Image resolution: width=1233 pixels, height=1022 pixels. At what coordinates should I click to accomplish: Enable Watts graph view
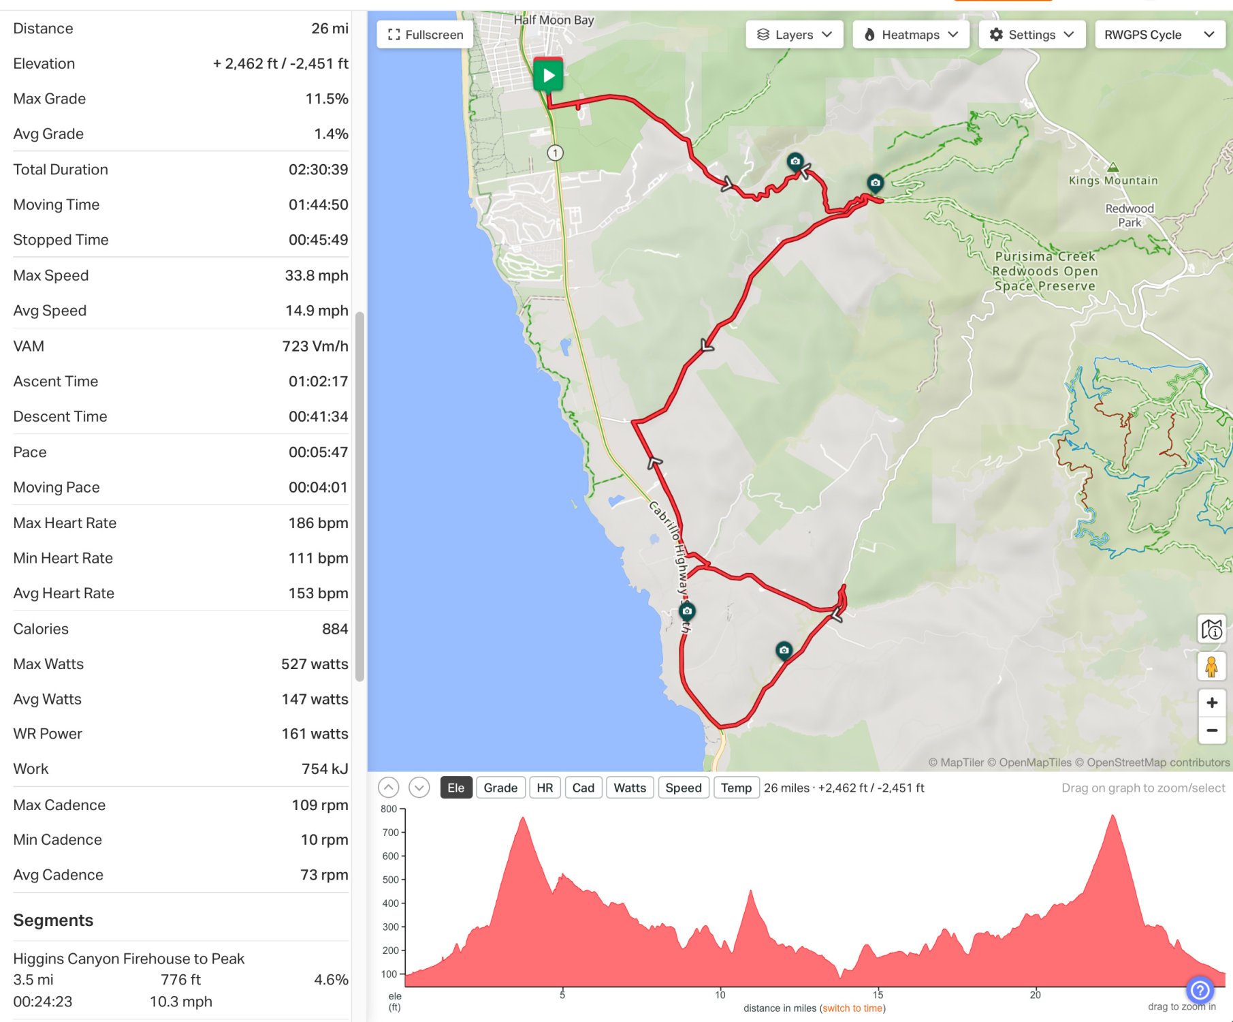(630, 788)
